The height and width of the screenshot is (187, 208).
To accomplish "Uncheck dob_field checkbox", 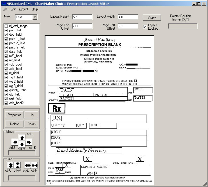I will pos(6,35).
